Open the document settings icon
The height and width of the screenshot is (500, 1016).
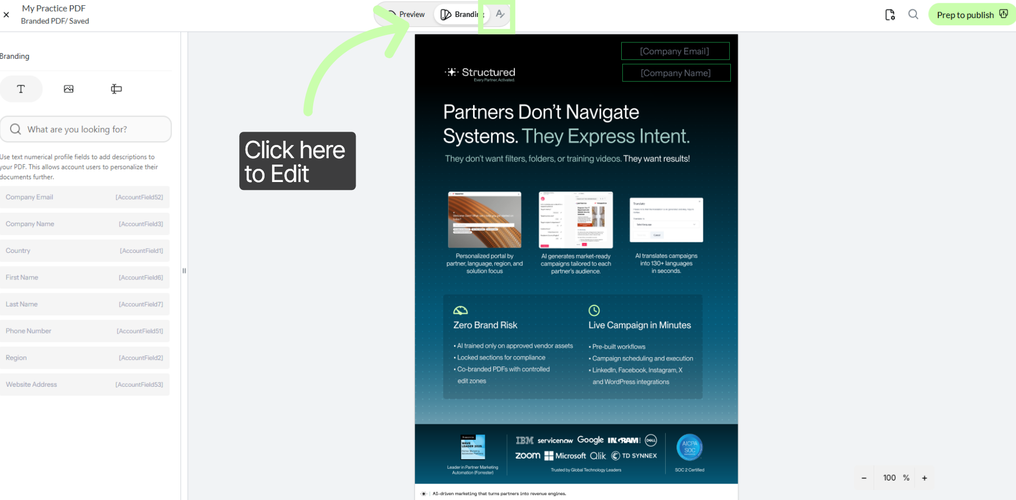point(890,15)
